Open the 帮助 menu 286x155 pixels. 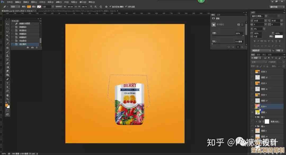pos(92,2)
